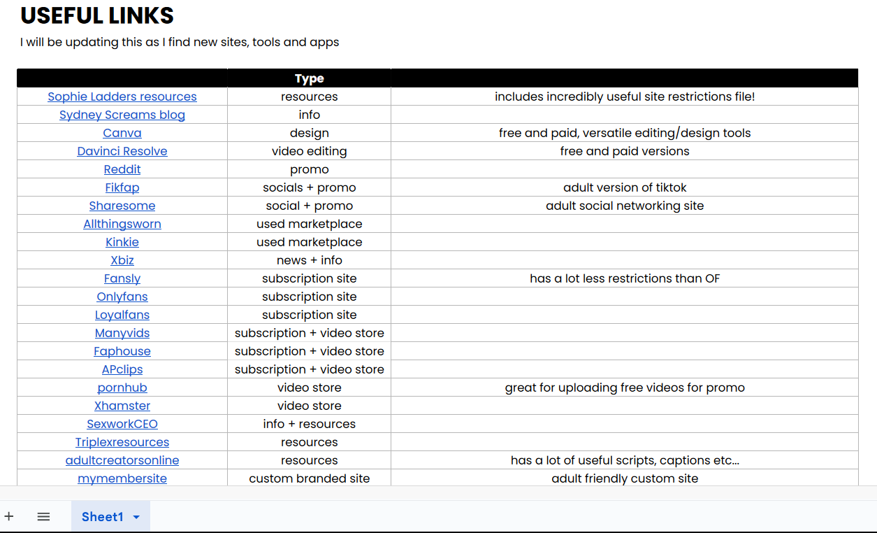The width and height of the screenshot is (877, 533).
Task: Follow the Canva link
Action: point(122,133)
